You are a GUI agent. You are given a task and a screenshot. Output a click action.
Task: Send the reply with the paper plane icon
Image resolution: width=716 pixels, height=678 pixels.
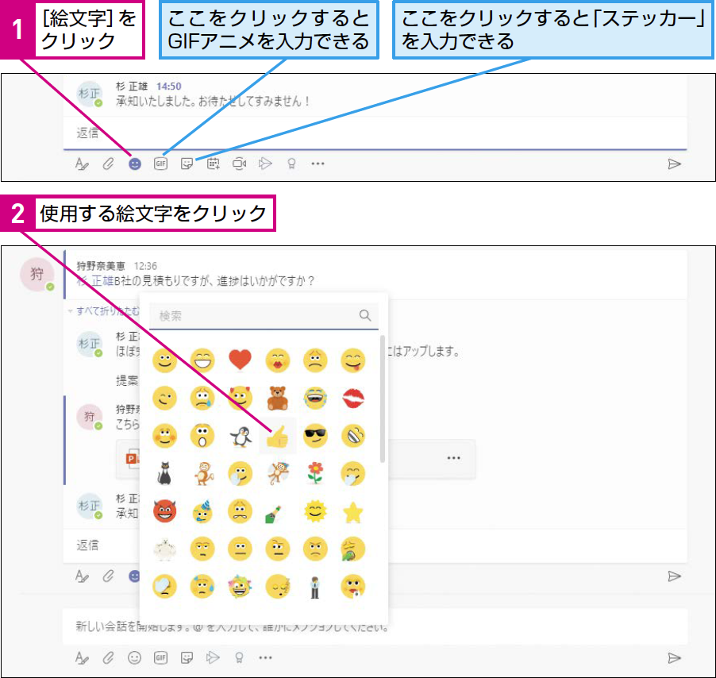click(675, 163)
